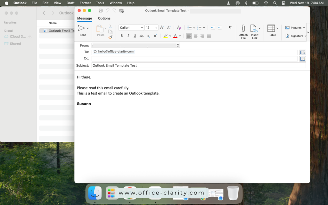Open the font size 12 dropdown
Viewport: 328px width, 205px height.
(x=151, y=28)
